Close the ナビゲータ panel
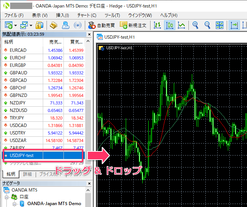Image resolution: width=247 pixels, height=207 pixels. click(89, 183)
